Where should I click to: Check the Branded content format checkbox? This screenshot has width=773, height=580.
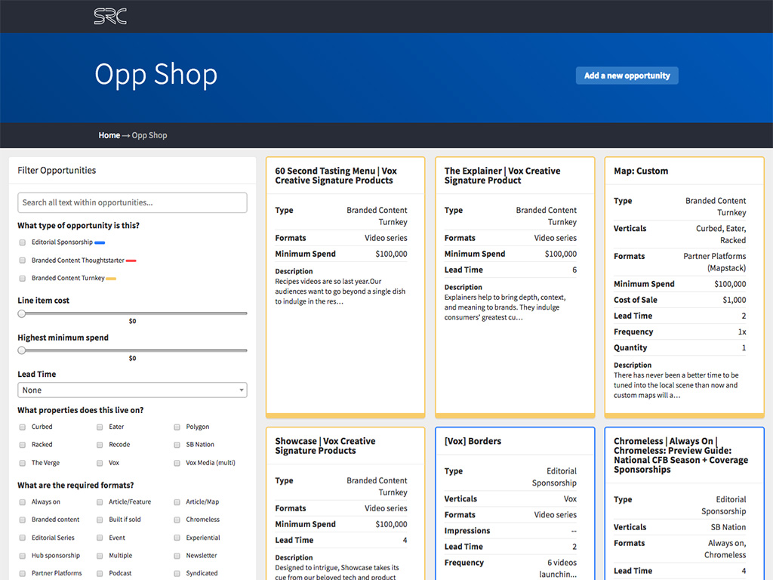[22, 520]
